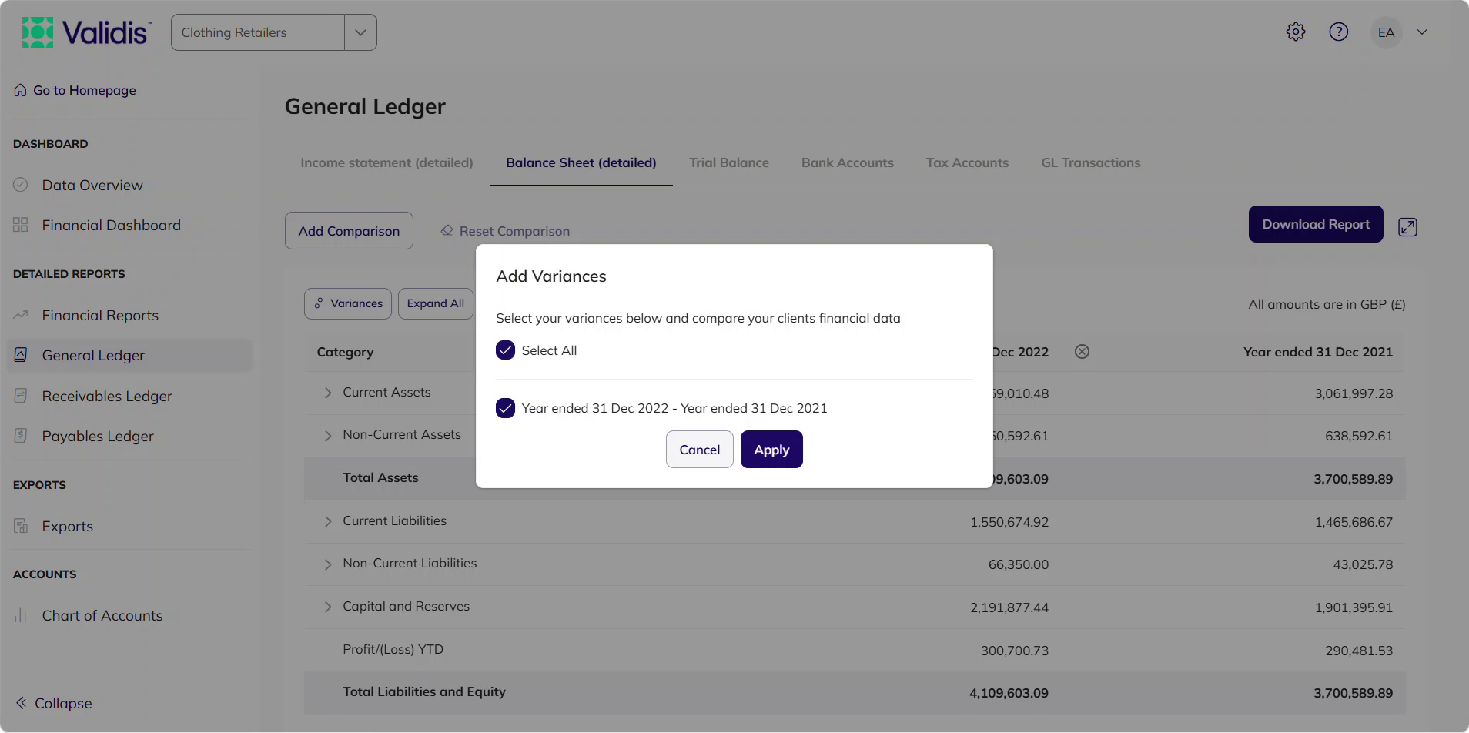Click the EA user avatar

[x=1386, y=32]
